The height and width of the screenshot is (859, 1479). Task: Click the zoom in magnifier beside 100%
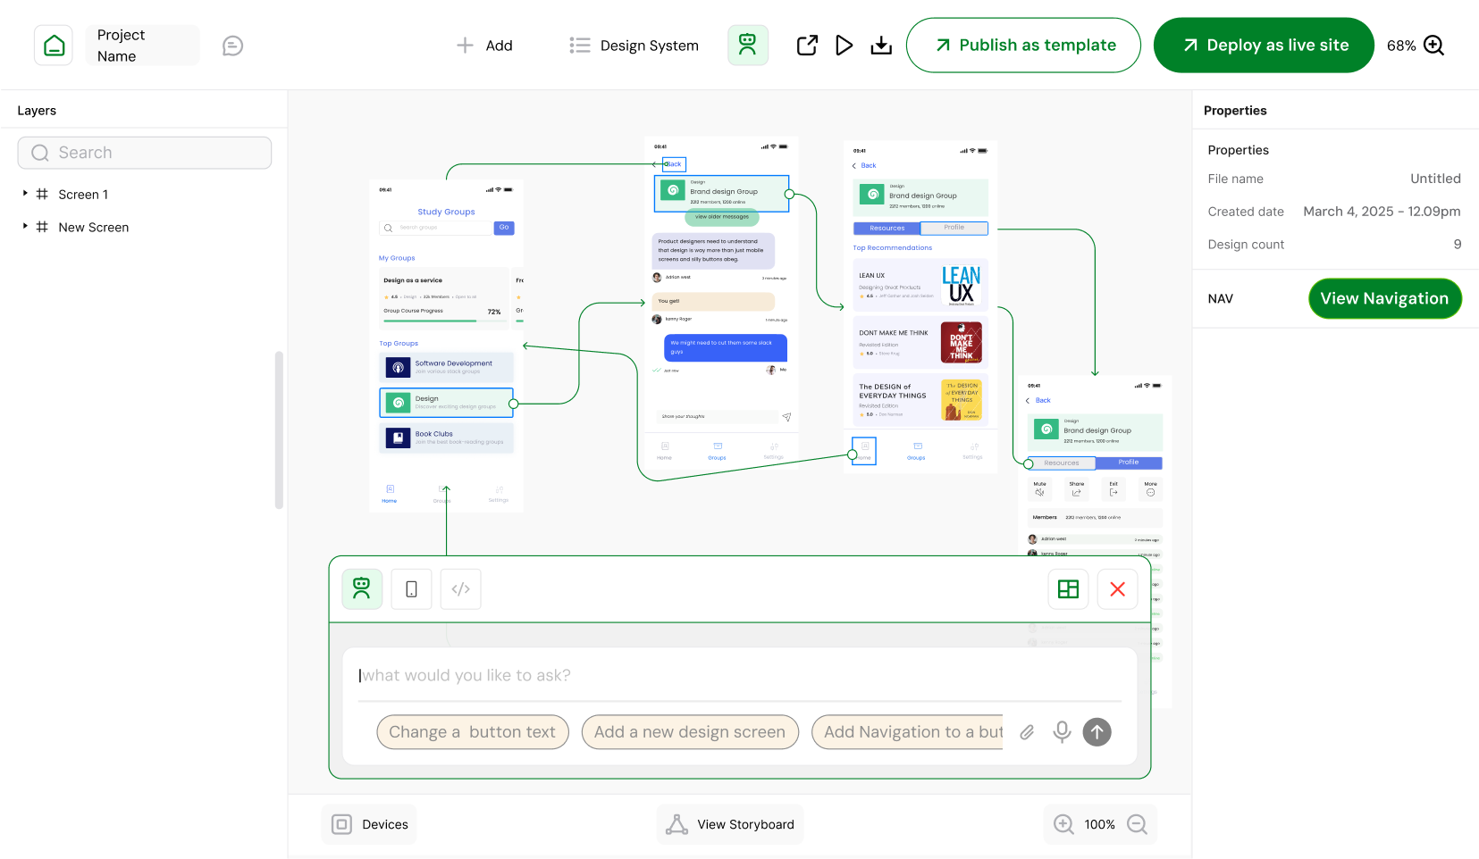(x=1063, y=824)
